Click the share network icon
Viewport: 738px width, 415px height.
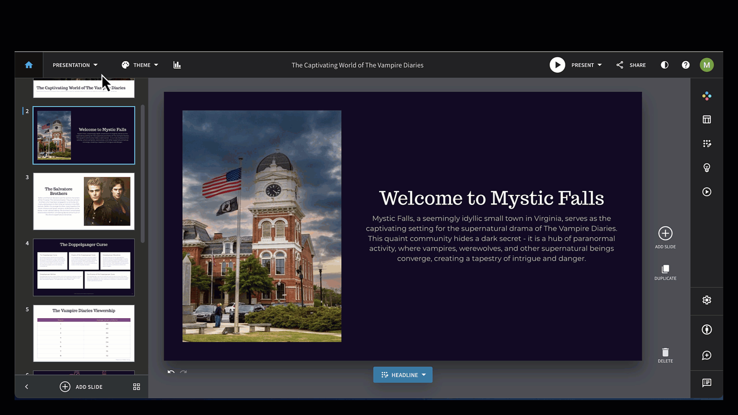pyautogui.click(x=620, y=65)
